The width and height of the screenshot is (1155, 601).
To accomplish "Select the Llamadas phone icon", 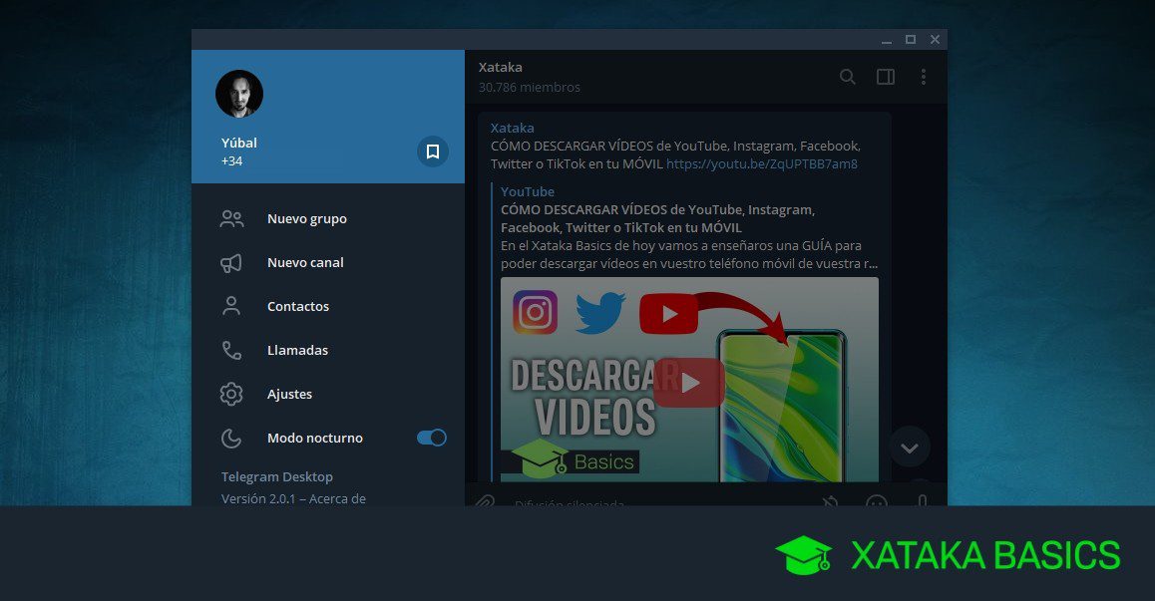I will (231, 350).
